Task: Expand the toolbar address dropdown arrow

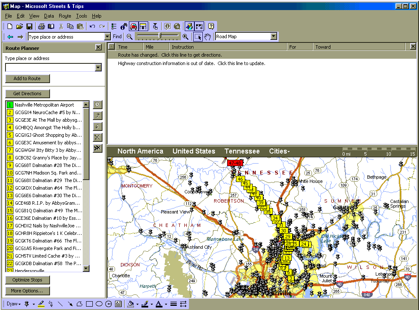Action: tap(107, 36)
